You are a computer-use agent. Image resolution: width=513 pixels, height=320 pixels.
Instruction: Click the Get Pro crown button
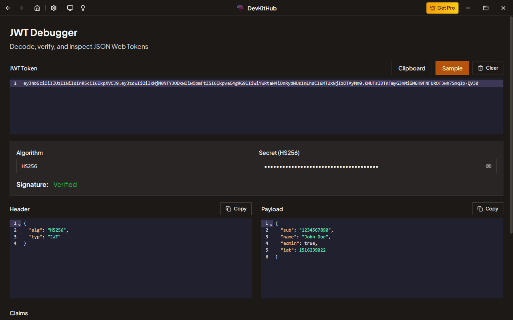tap(442, 8)
